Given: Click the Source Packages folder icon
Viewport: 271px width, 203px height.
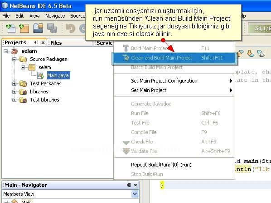Looking at the screenshot, I should [23, 59].
